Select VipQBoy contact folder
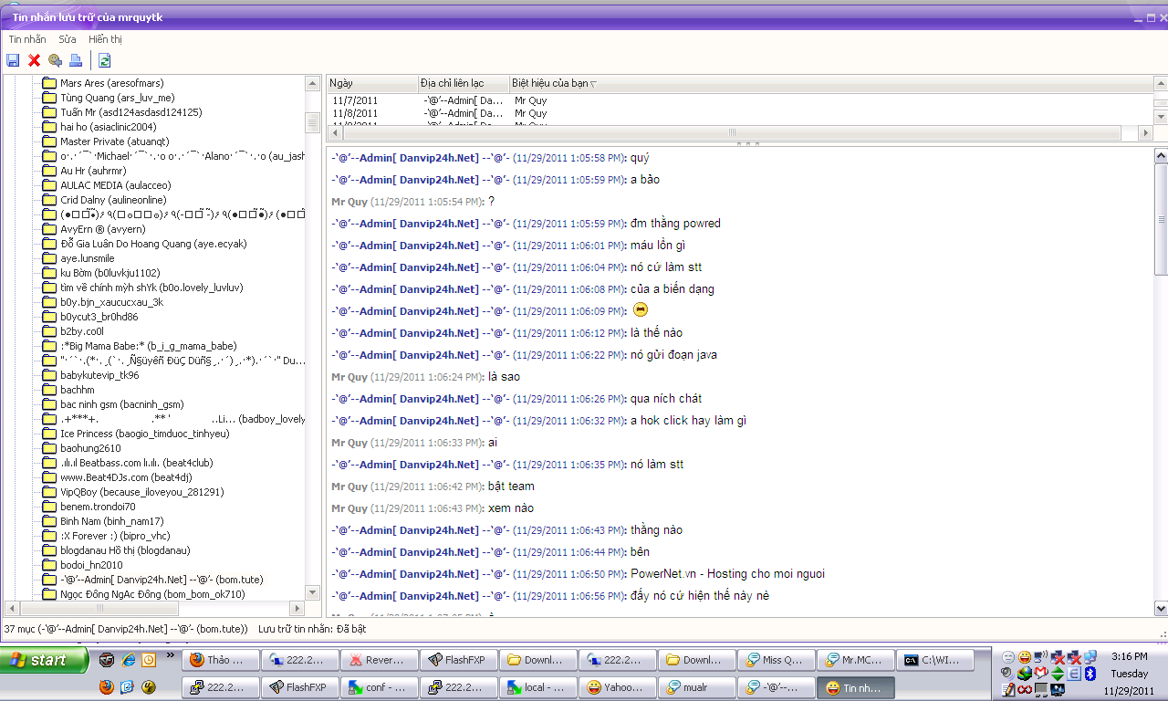The height and width of the screenshot is (701, 1168). (141, 492)
